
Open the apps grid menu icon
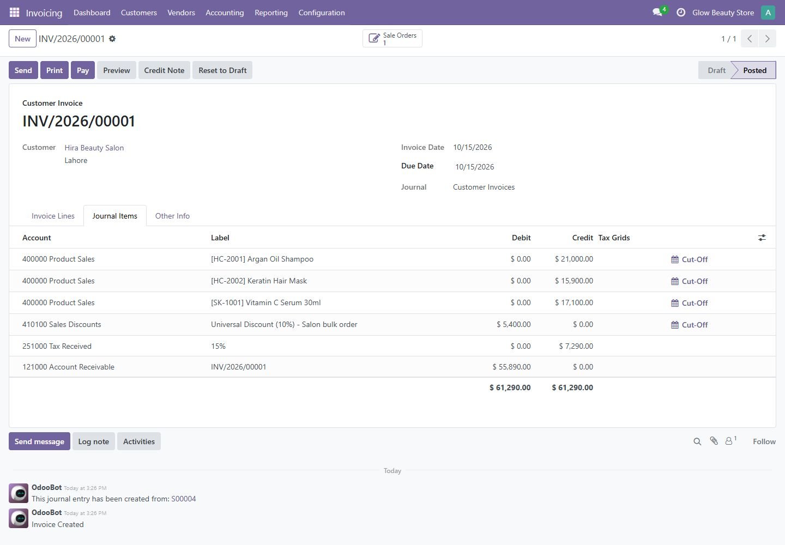[x=15, y=12]
